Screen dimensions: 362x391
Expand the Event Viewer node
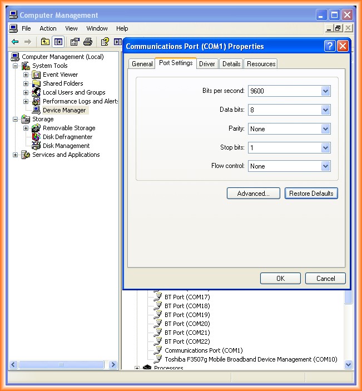pos(26,75)
